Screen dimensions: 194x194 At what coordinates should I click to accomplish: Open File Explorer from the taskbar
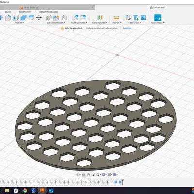point(7,191)
